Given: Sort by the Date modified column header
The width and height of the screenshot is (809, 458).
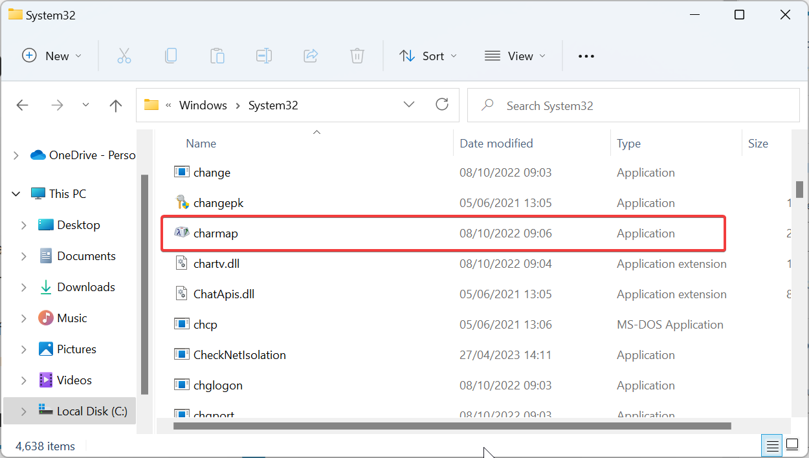Looking at the screenshot, I should pos(496,144).
